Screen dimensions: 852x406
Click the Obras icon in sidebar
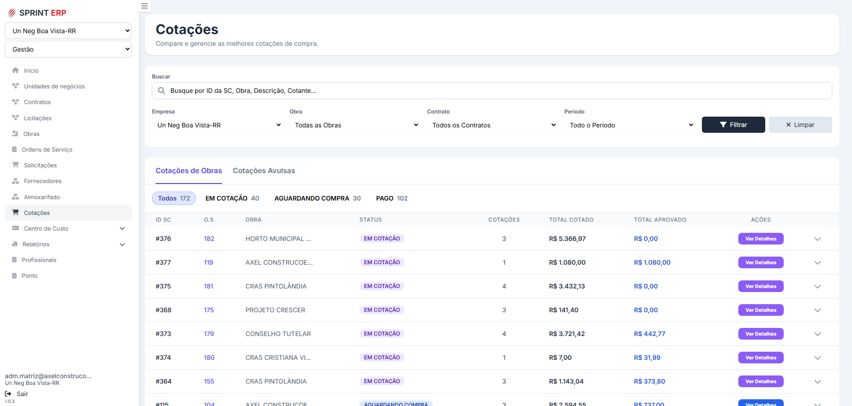tap(15, 134)
